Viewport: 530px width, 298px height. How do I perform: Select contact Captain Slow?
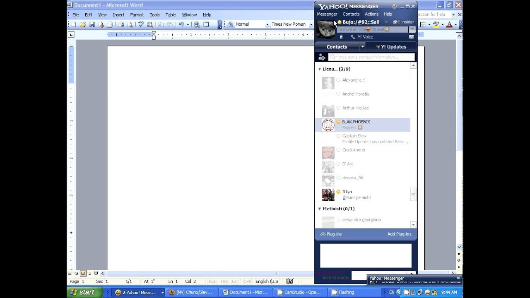click(x=363, y=139)
